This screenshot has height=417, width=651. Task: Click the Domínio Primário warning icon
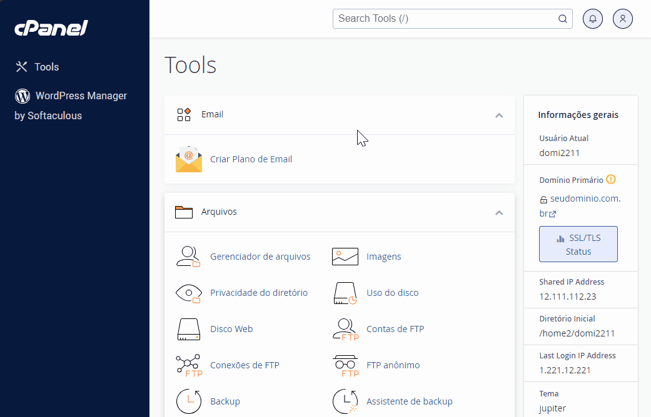(611, 180)
